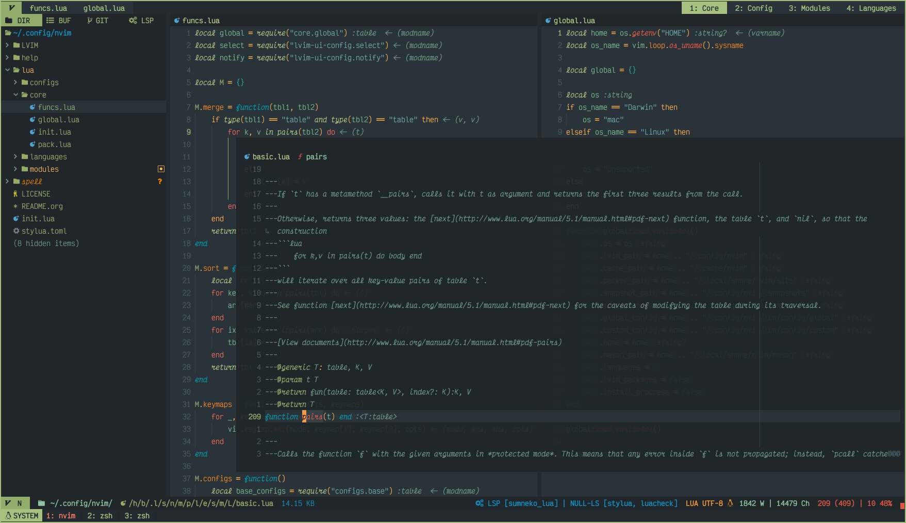This screenshot has width=906, height=523.
Task: Click the Linux penguin icon in statusline
Action: [730, 503]
